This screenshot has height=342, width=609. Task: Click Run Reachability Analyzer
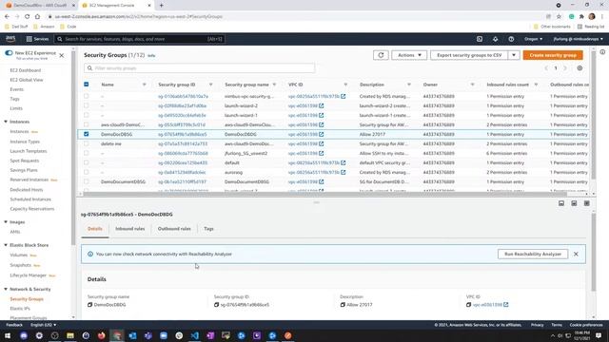pos(533,254)
